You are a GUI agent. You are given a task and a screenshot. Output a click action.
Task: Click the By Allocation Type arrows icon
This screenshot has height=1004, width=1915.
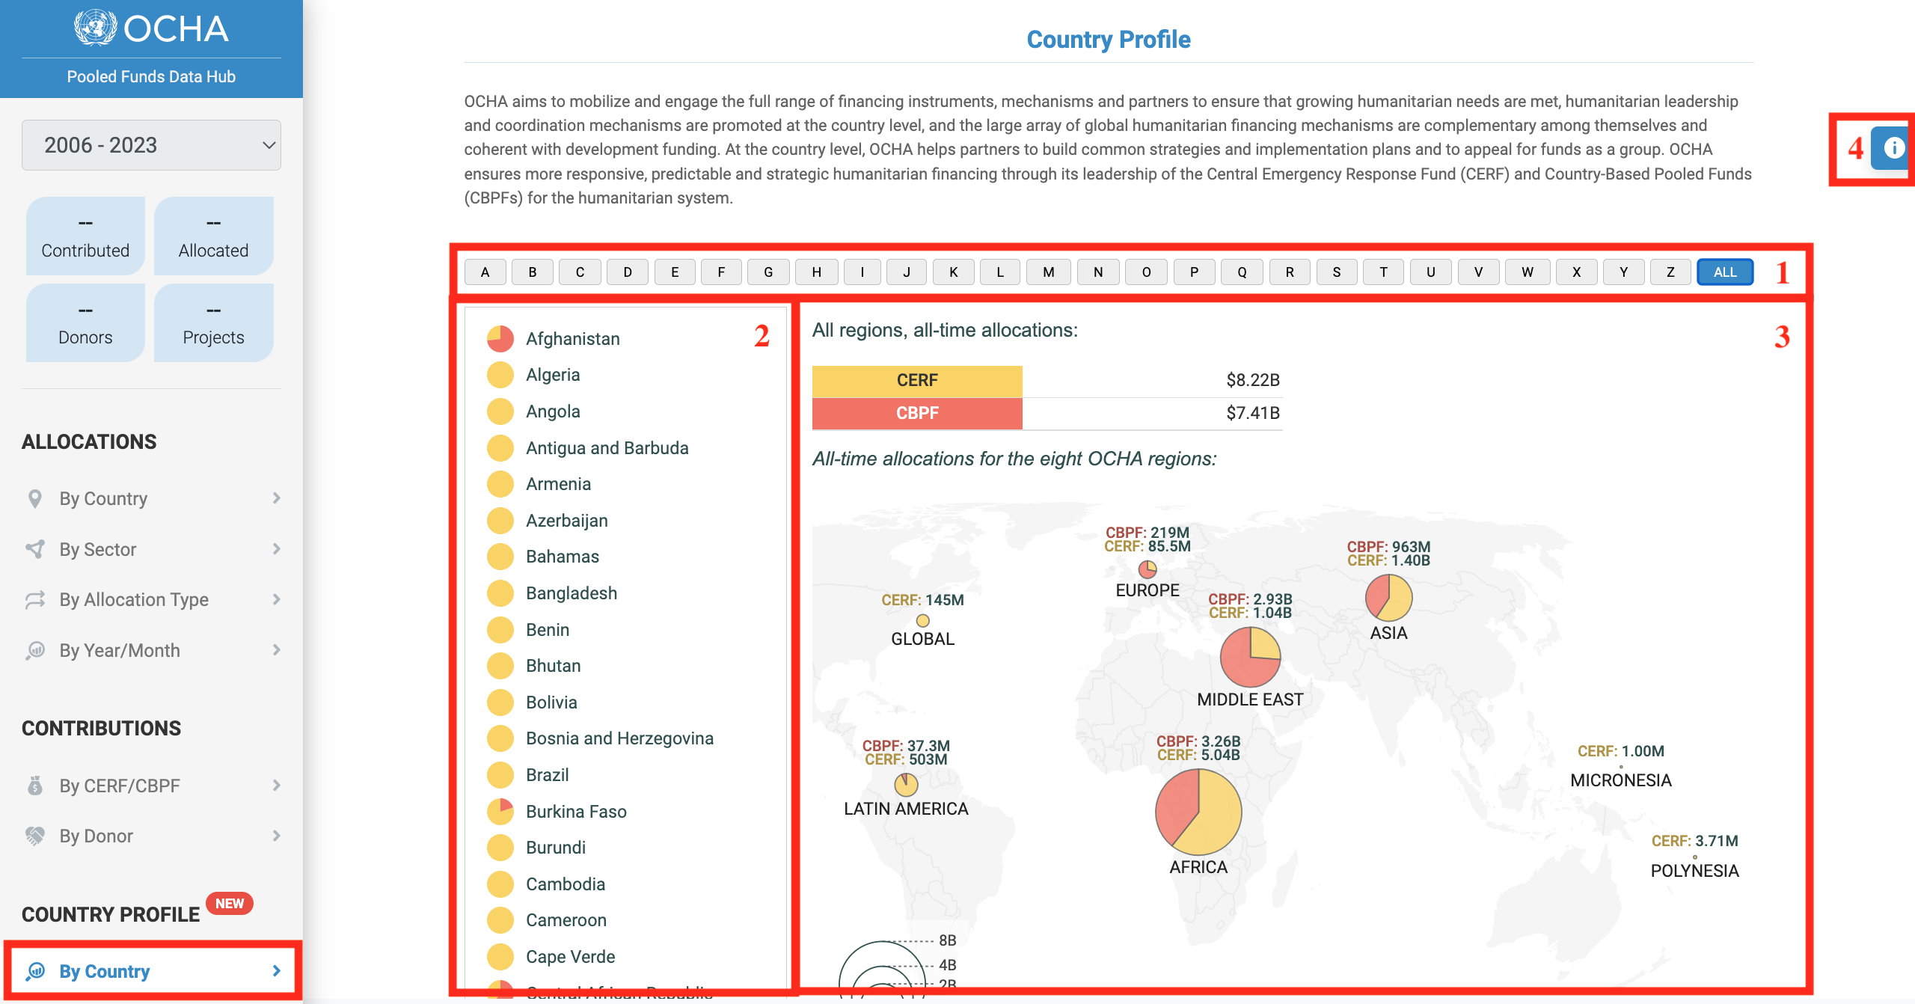(x=34, y=600)
